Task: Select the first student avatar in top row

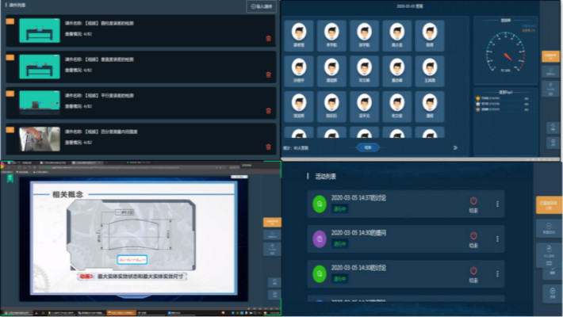Action: (300, 33)
